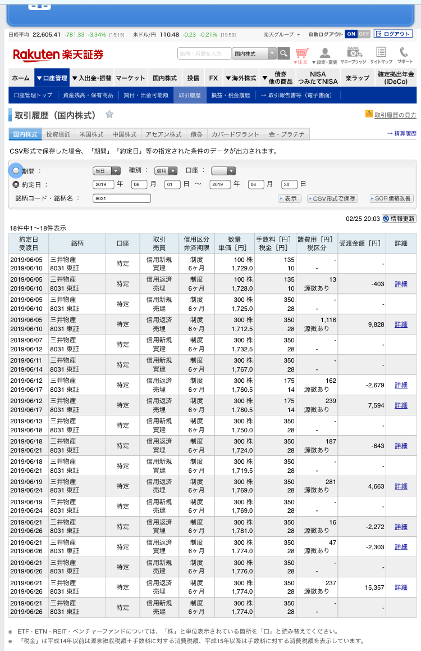Viewport: 421px width, 651px height.
Task: Open サポート phone icon
Action: click(x=405, y=55)
